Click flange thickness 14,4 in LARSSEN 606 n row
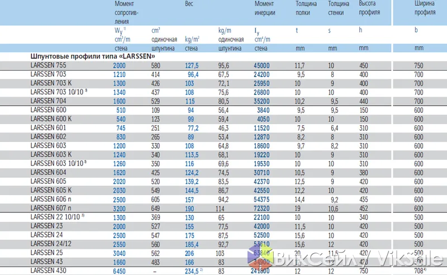 [x=299, y=200]
